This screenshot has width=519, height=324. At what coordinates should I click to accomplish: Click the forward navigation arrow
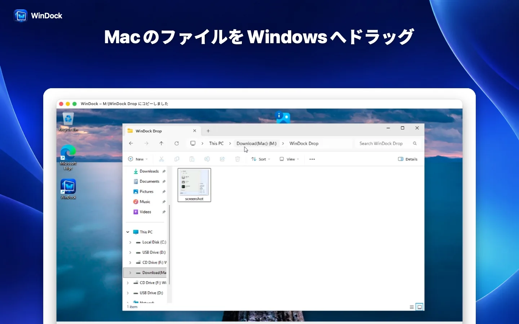coord(146,143)
